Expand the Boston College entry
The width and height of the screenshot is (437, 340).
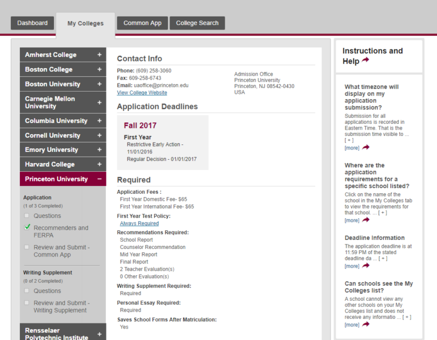99,69
